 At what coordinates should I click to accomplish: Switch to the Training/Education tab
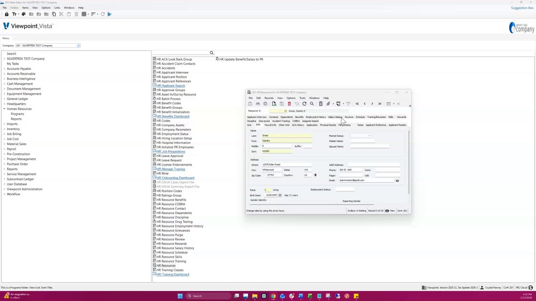point(376,117)
